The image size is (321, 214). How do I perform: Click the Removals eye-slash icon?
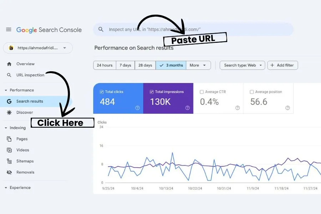click(x=9, y=172)
